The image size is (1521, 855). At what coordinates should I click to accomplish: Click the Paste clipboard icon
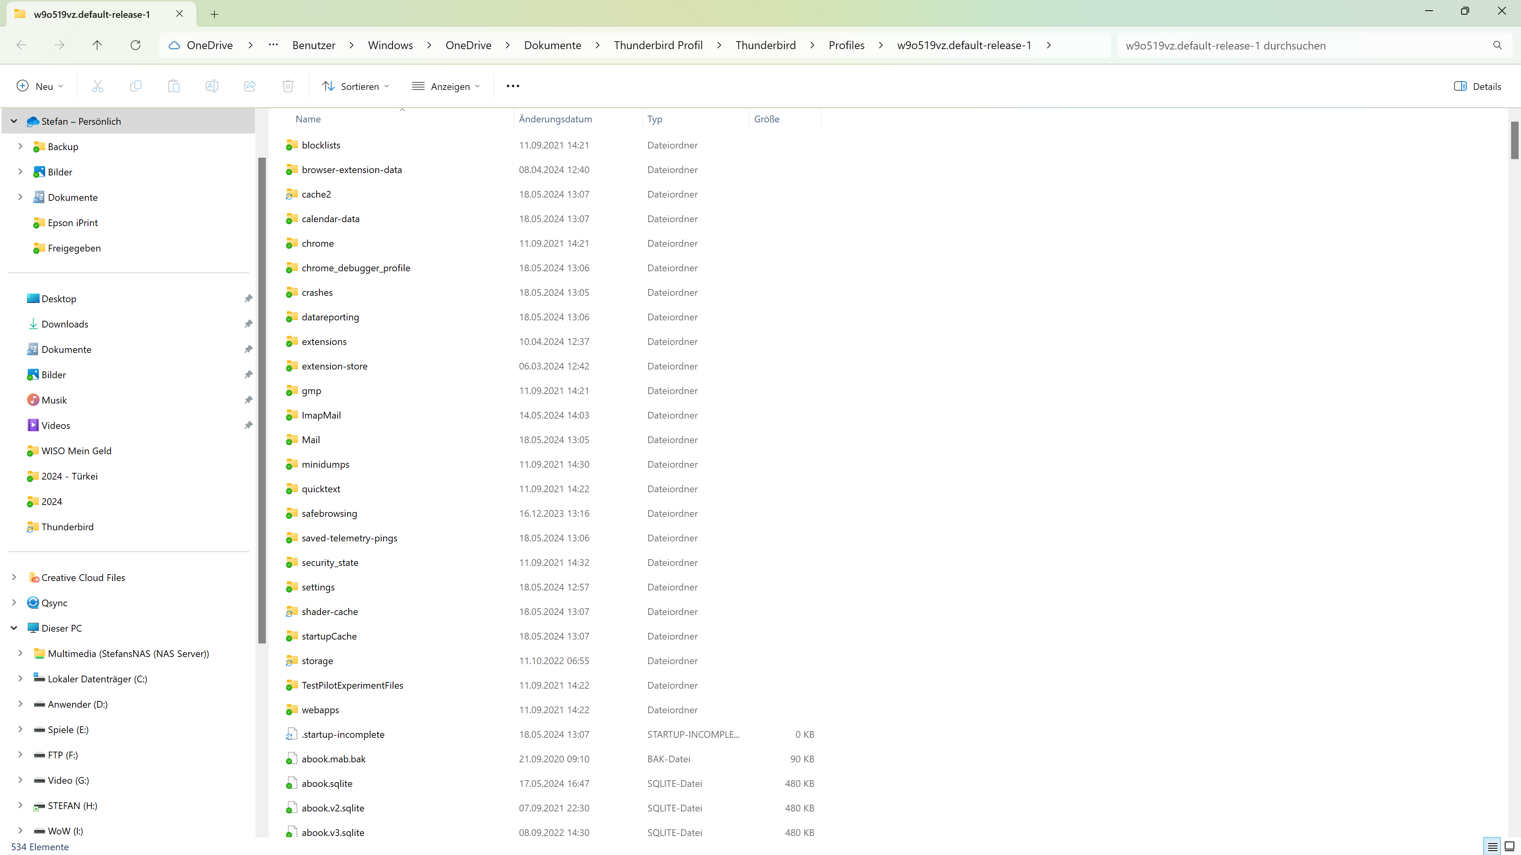click(174, 86)
